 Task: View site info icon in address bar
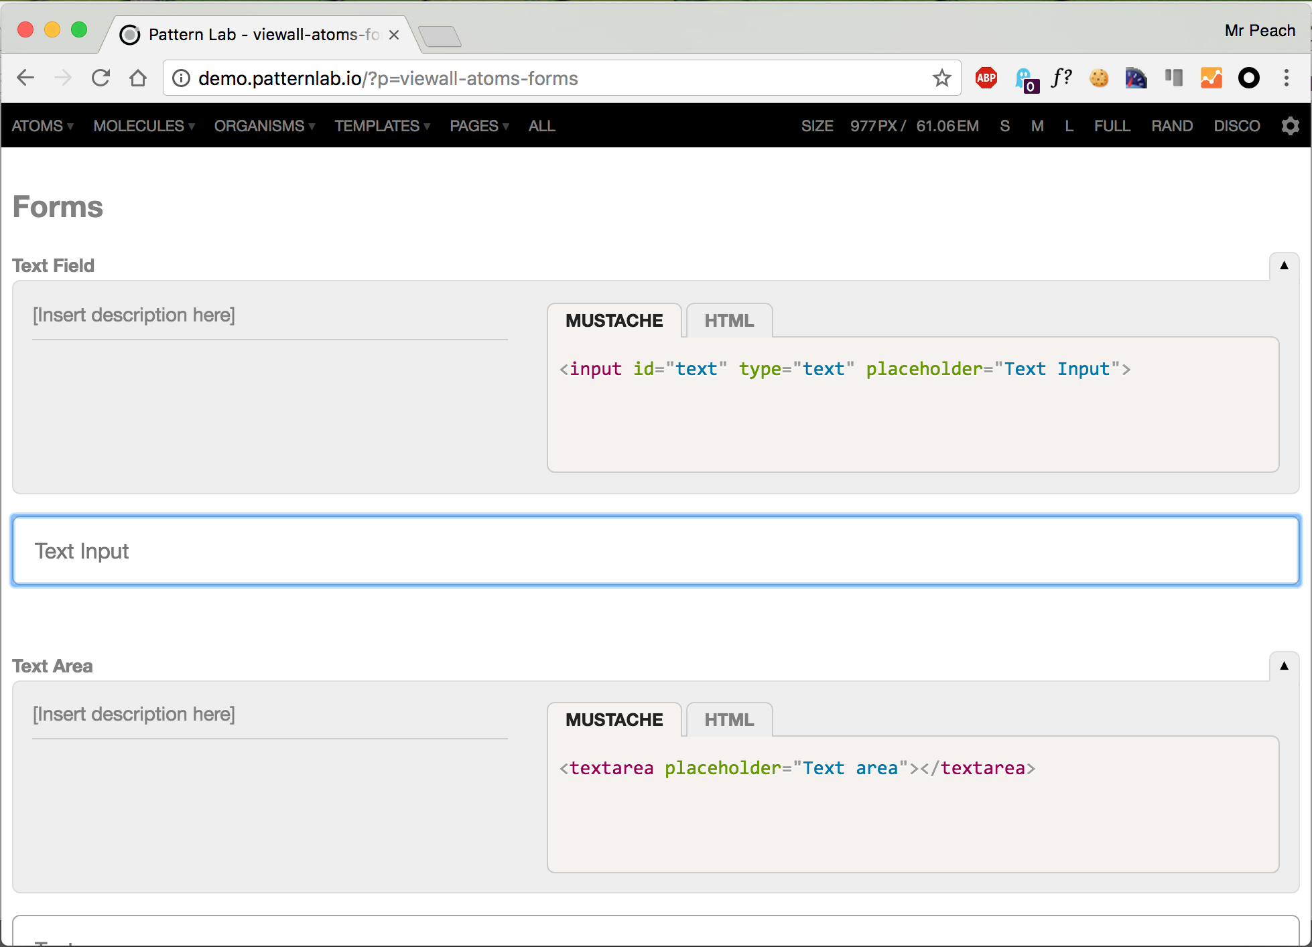pos(181,78)
